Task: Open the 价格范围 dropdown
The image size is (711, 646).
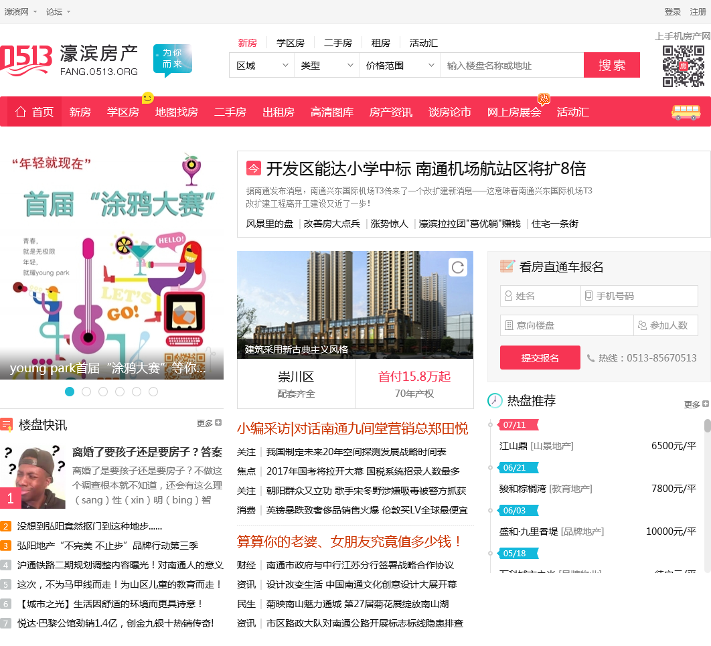Action: coord(400,66)
